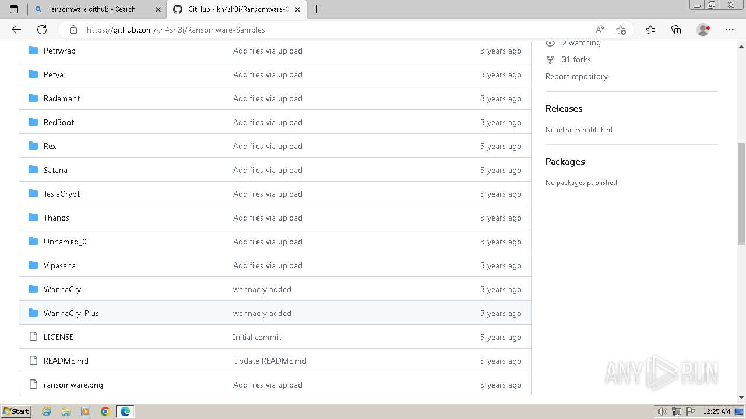Open the Satana folder
The height and width of the screenshot is (419, 746).
click(55, 170)
